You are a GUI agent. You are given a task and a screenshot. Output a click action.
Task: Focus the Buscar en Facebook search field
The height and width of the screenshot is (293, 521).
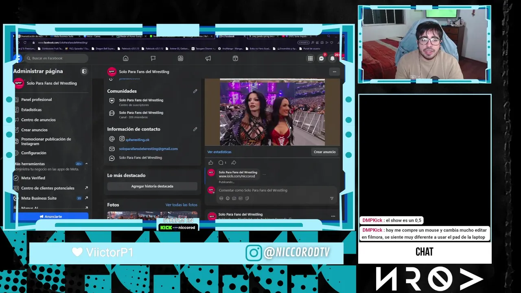tap(56, 58)
